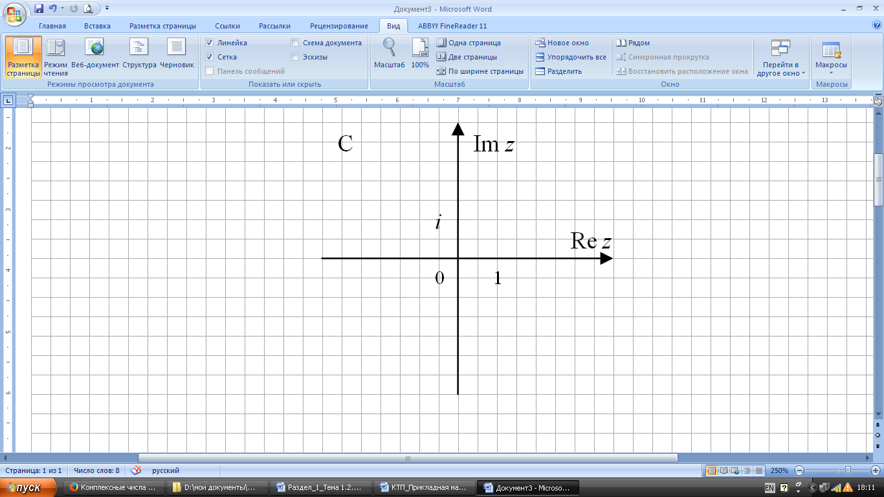Enable the Схема документа checkbox
The height and width of the screenshot is (497, 884).
click(295, 43)
